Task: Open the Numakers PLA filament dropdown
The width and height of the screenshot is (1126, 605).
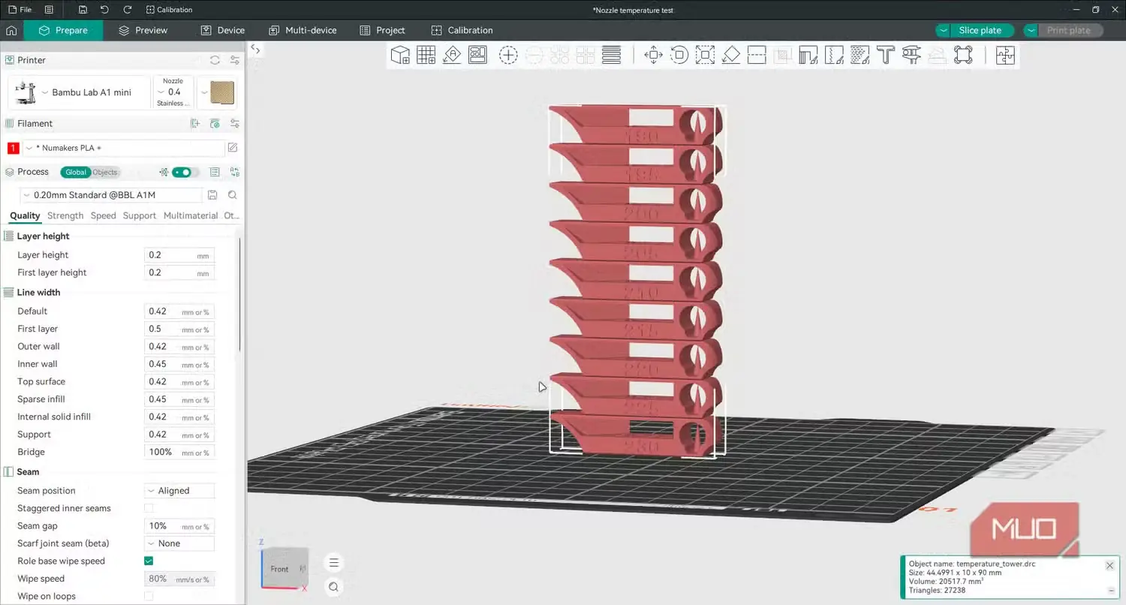Action: pos(124,148)
